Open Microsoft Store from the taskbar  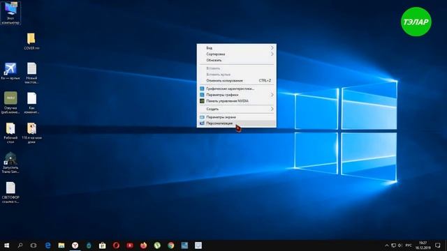103,245
